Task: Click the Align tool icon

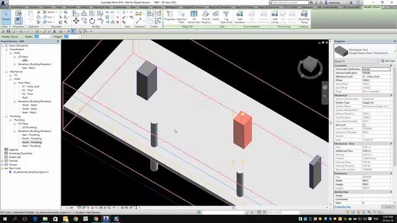Action: [76, 14]
